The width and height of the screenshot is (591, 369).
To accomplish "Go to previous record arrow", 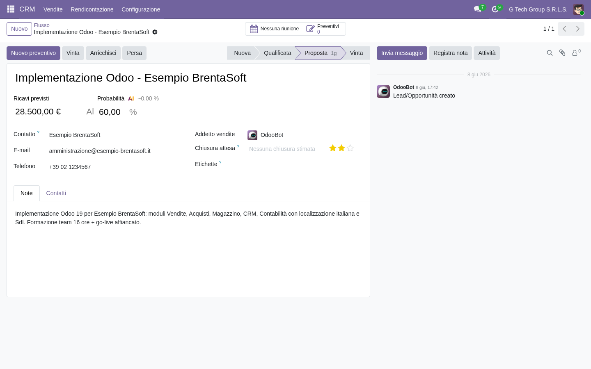I will [x=564, y=29].
